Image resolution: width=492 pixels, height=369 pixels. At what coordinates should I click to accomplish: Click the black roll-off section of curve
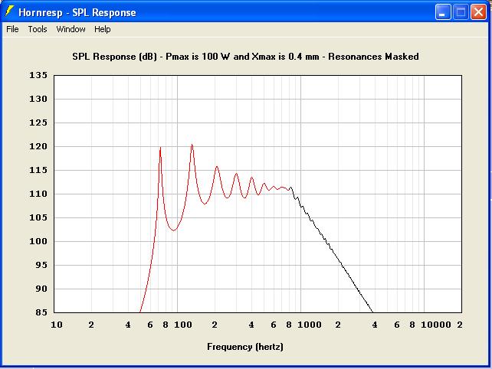pos(333,251)
